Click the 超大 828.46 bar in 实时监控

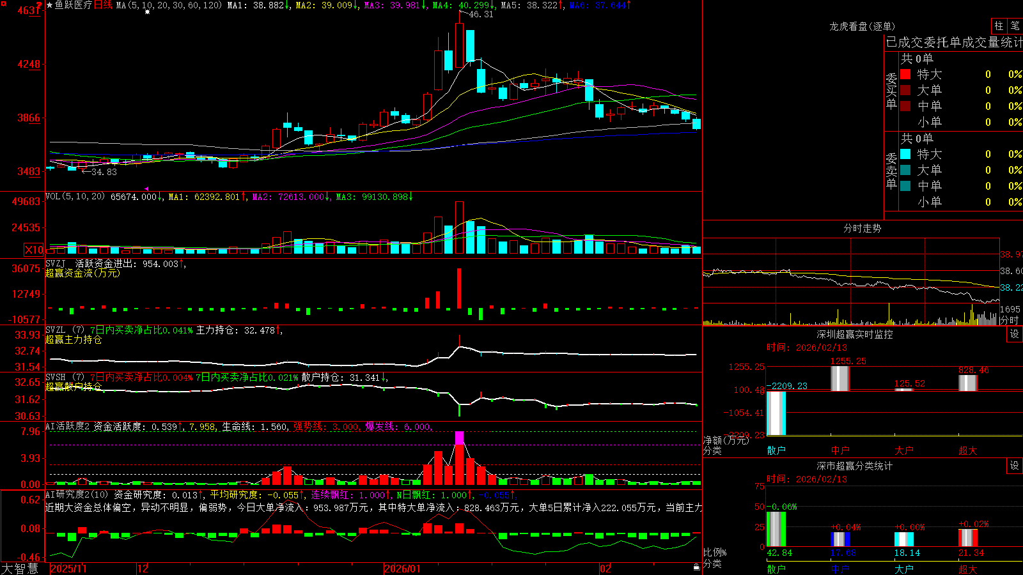click(968, 383)
